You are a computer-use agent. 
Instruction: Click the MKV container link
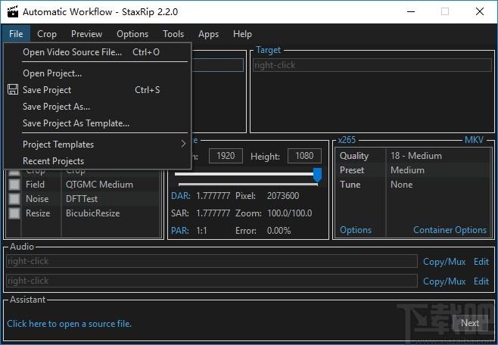474,140
